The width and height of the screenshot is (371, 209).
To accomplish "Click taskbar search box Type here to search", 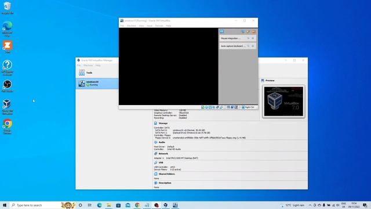I will pyautogui.click(x=35, y=205).
